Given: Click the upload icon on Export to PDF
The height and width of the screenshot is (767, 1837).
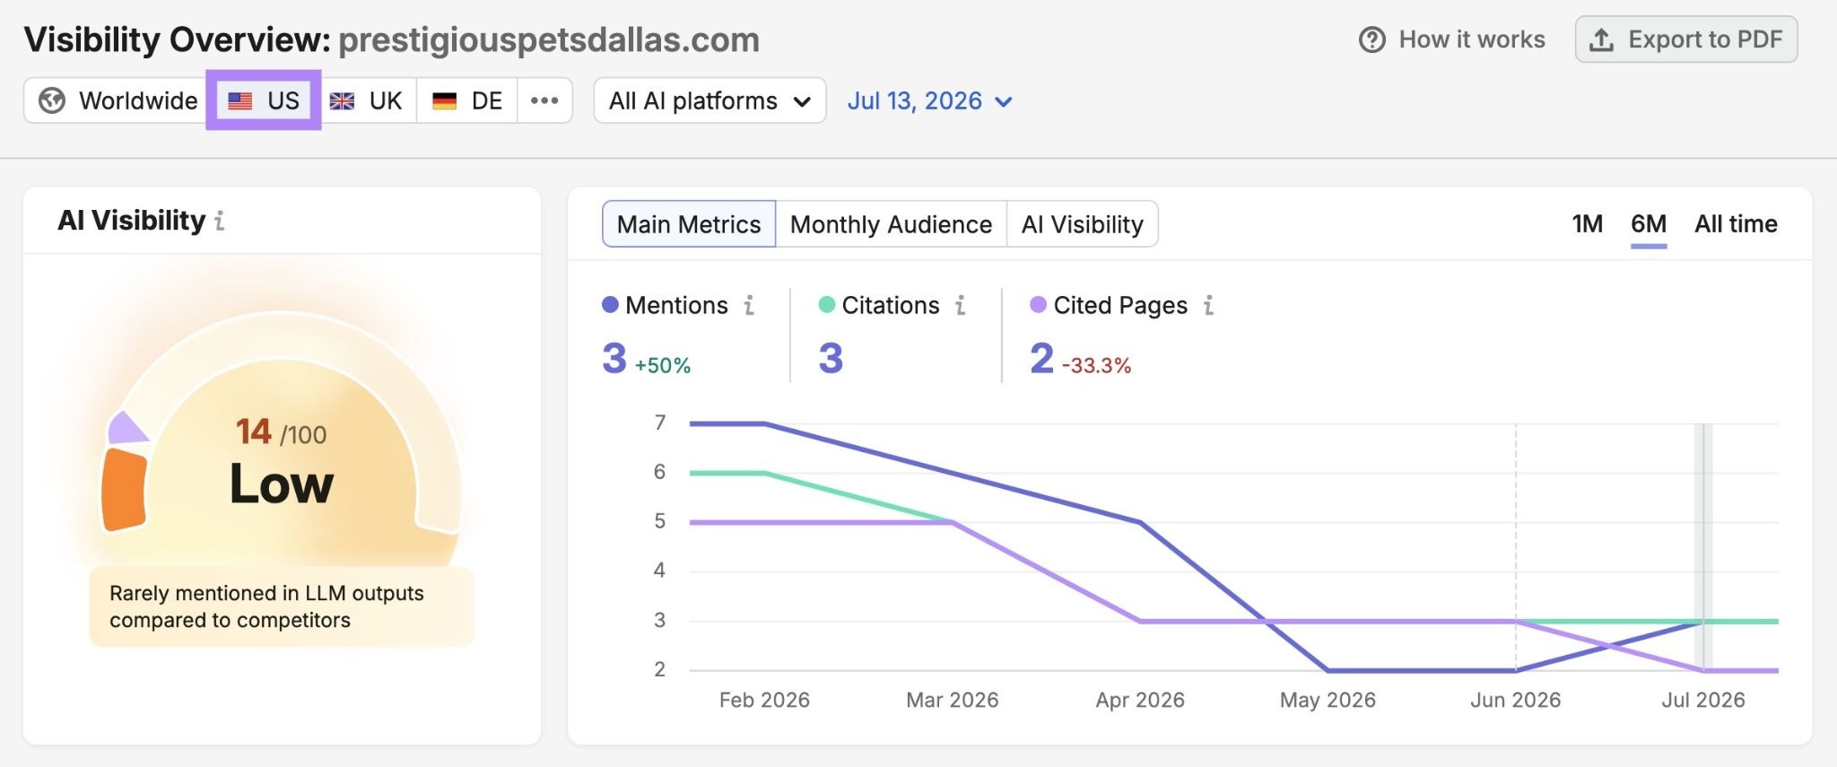Looking at the screenshot, I should click(1601, 39).
